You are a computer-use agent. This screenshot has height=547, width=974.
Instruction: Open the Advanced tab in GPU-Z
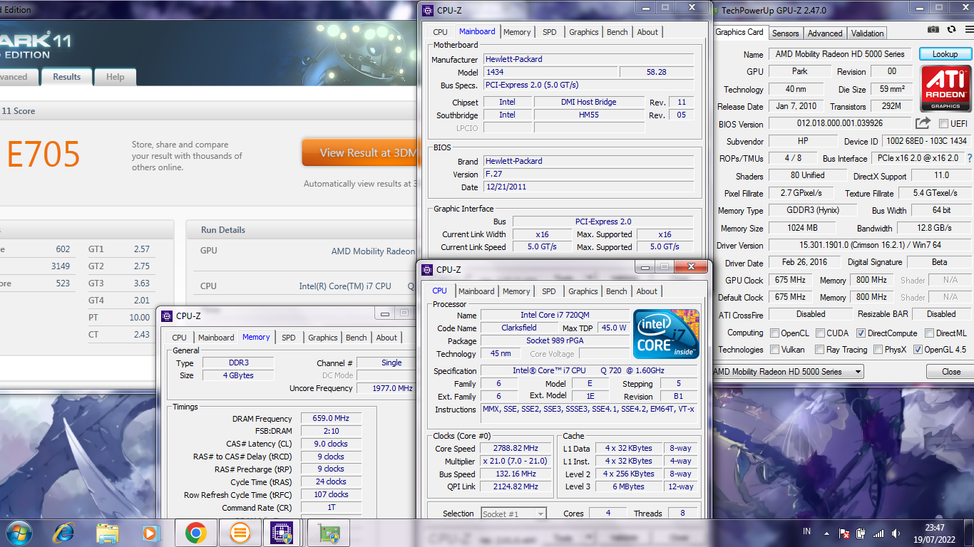(x=825, y=33)
